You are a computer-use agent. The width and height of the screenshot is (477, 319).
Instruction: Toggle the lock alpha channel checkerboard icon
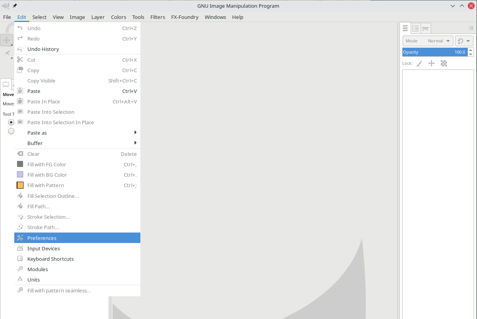click(444, 63)
